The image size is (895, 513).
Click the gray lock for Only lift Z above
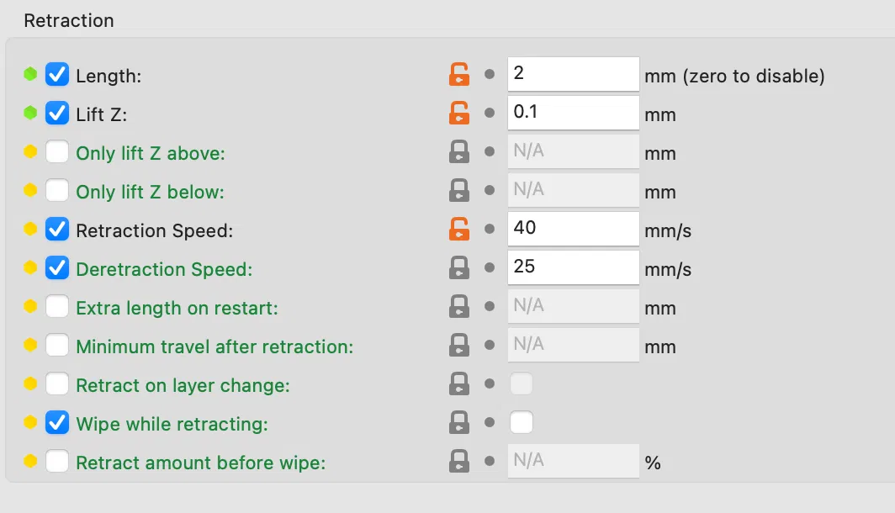(x=458, y=152)
